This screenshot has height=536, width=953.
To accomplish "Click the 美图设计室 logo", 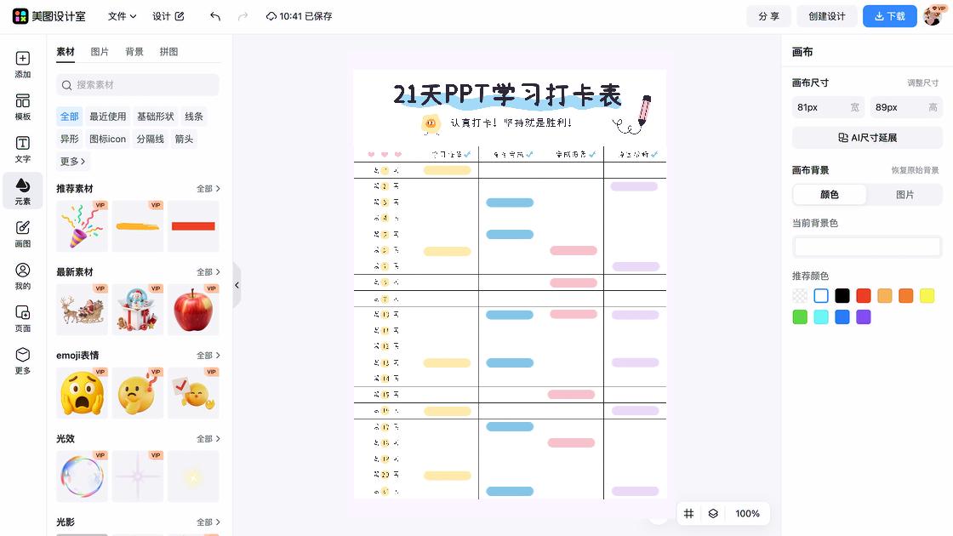I will point(49,16).
